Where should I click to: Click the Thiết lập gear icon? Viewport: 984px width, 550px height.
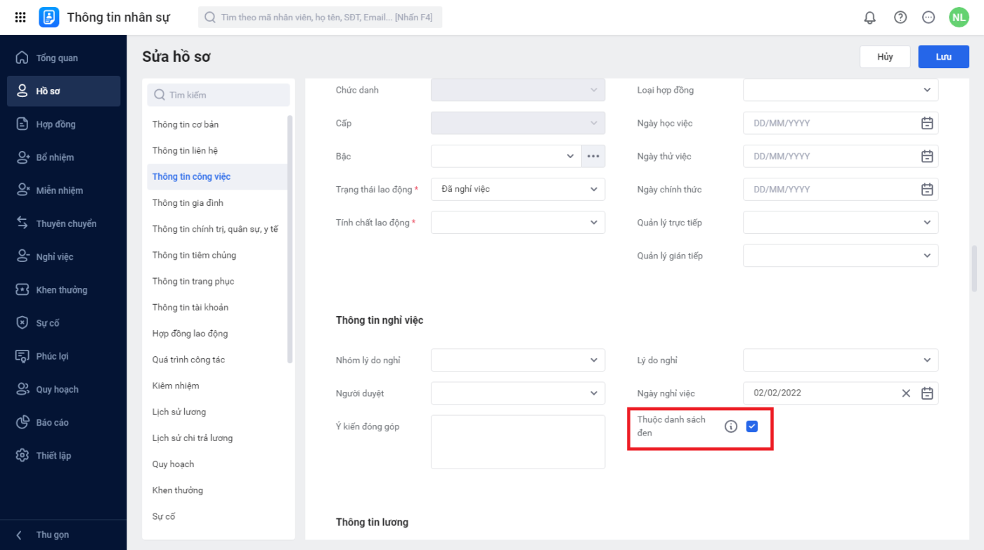[22, 455]
